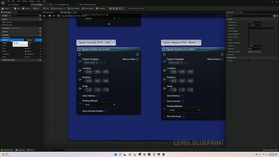Click LV_TestMap in graph breadcrumb

[67, 16]
